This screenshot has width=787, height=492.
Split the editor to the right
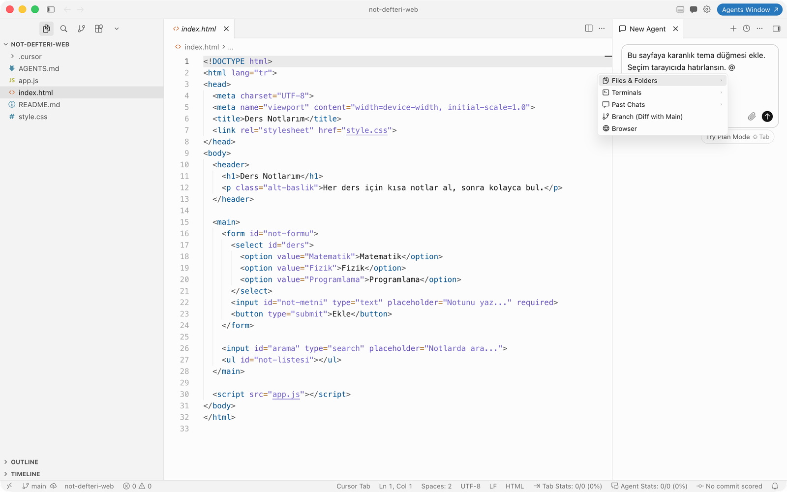(589, 29)
